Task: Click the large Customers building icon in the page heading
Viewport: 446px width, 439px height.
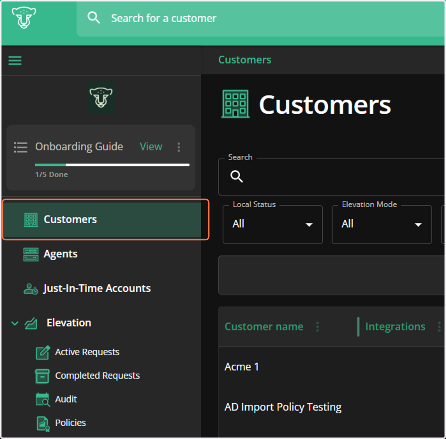Action: 235,104
